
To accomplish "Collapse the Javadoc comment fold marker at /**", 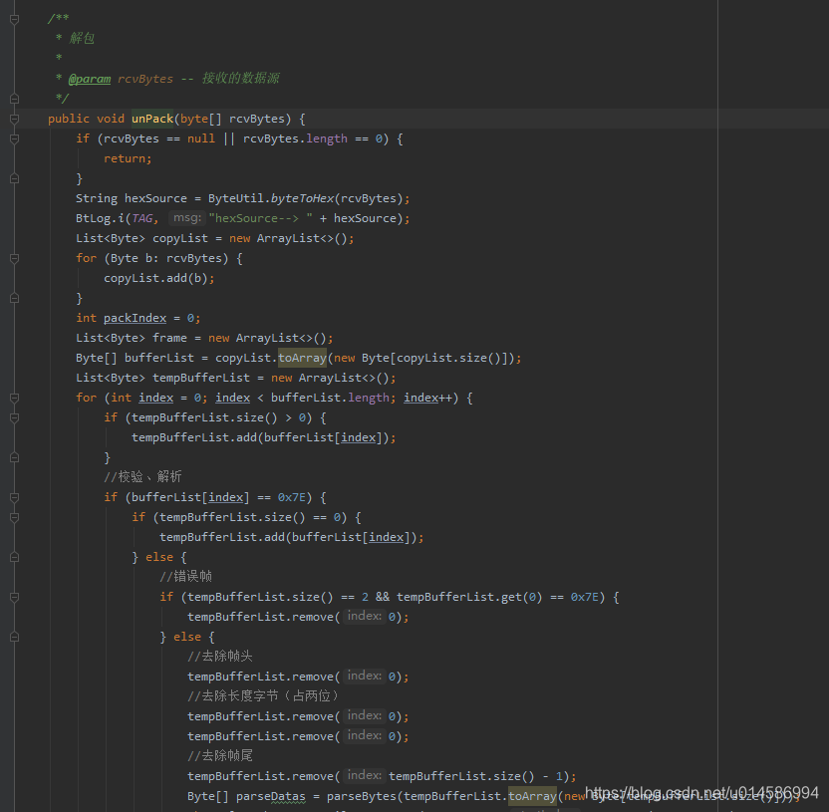I will [x=15, y=20].
